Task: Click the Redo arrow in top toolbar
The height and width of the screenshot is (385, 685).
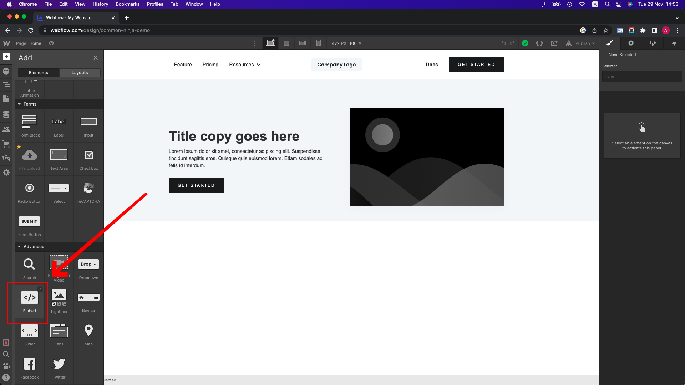Action: 513,43
